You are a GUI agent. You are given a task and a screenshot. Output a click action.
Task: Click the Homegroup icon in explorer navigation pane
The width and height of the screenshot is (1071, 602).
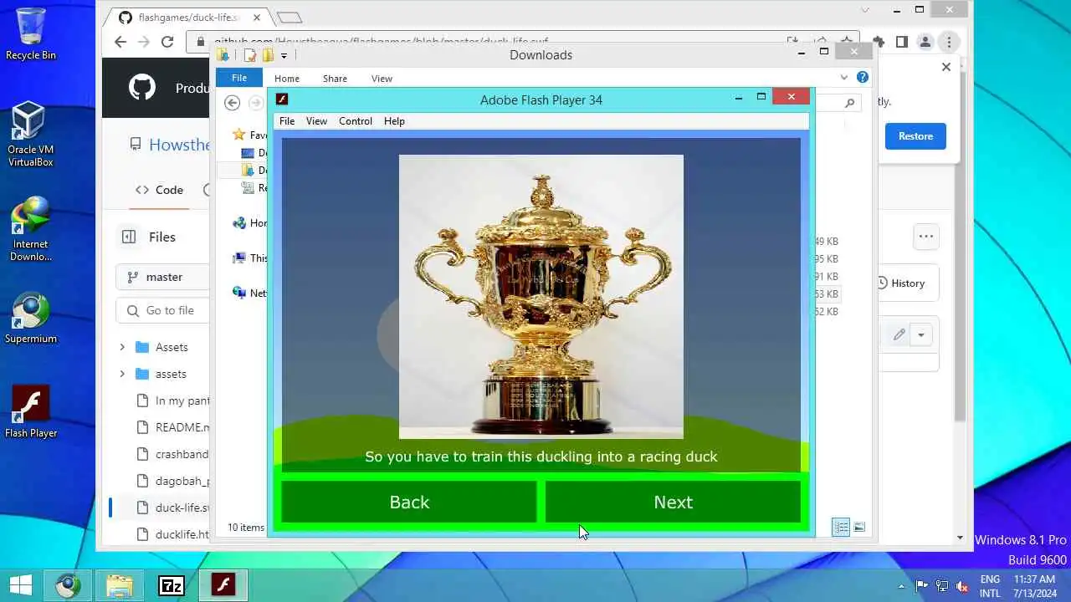coord(239,222)
